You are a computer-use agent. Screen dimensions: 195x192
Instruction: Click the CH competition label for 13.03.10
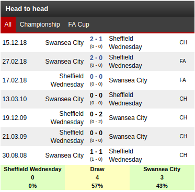point(183,99)
